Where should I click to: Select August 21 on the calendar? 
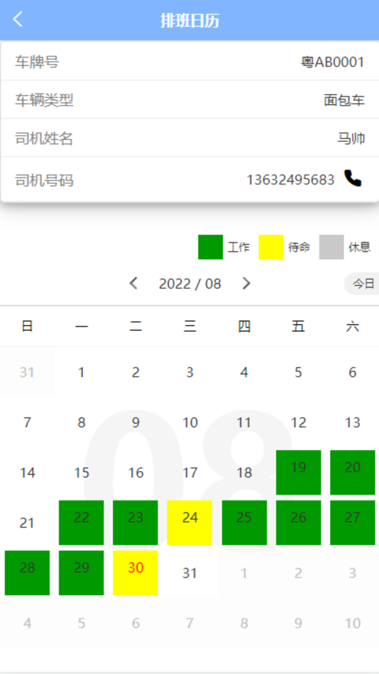27,523
